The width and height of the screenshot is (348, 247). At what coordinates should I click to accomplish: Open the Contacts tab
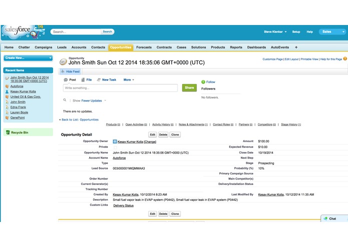click(98, 47)
